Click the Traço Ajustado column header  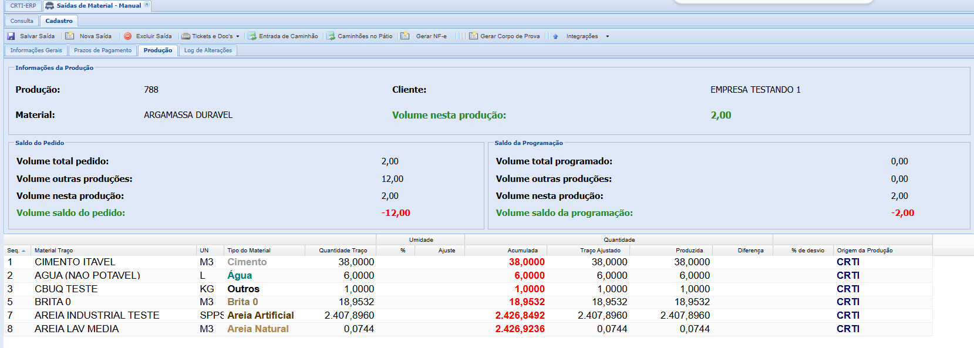click(x=588, y=251)
